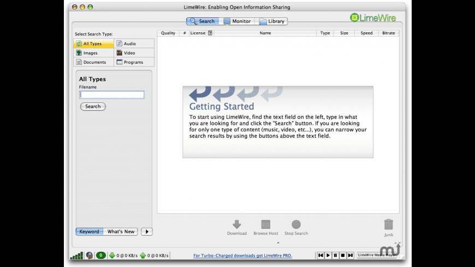Click the pause button in media player
Image resolution: width=475 pixels, height=267 pixels.
[x=335, y=256]
